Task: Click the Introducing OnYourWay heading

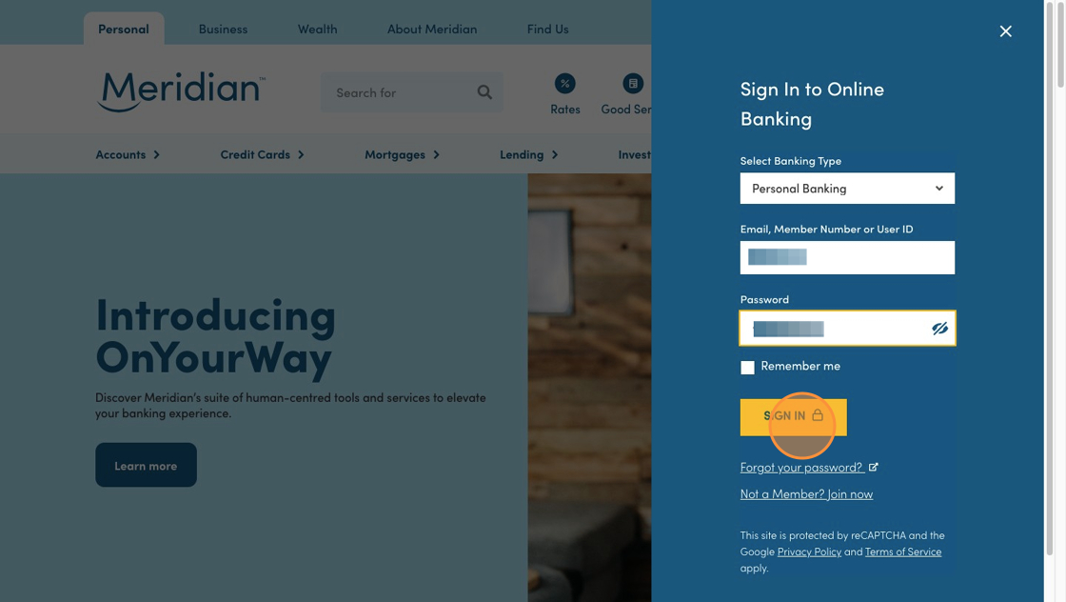Action: pos(215,336)
